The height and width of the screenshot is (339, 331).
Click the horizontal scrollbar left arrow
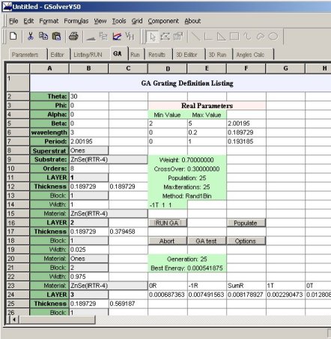[x=14, y=319]
